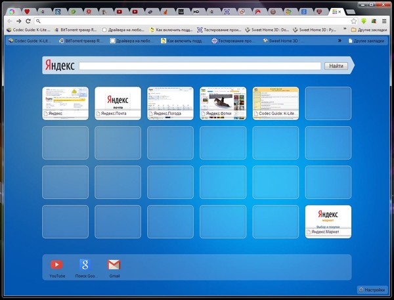This screenshot has width=394, height=300.
Task: Expand the chevron in blue page bookmarks bar
Action: [x=339, y=41]
